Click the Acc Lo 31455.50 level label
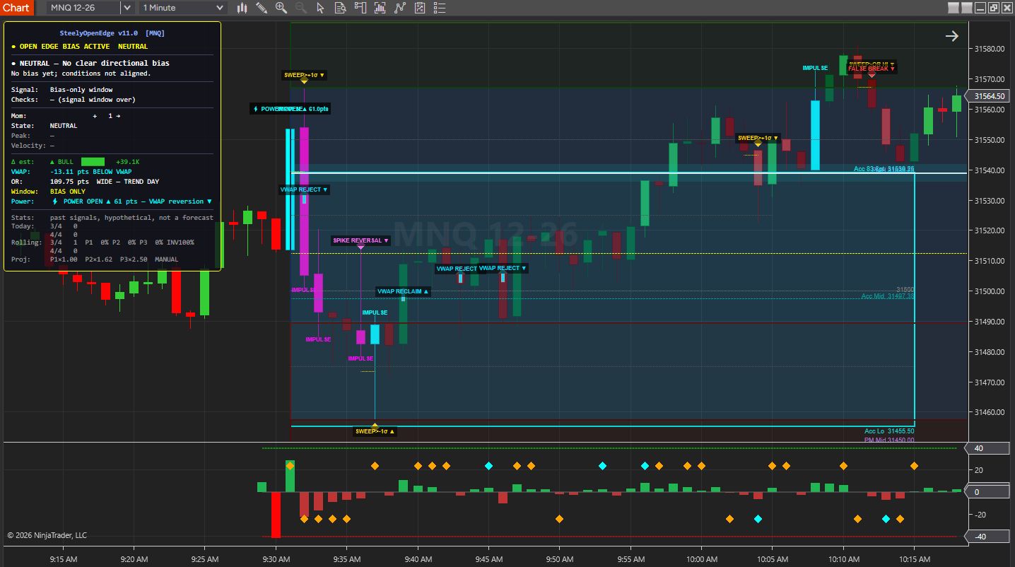The height and width of the screenshot is (567, 1015). [889, 431]
